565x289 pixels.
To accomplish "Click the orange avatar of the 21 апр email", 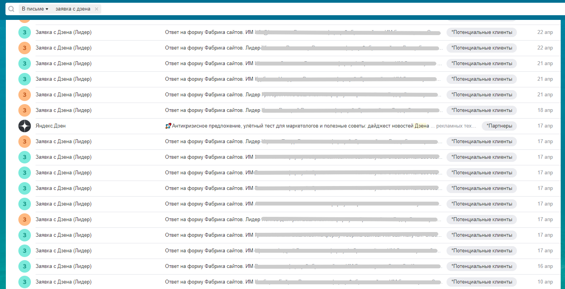I will 25,95.
